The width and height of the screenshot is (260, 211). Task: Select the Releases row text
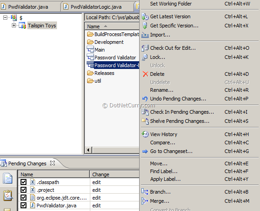click(104, 73)
